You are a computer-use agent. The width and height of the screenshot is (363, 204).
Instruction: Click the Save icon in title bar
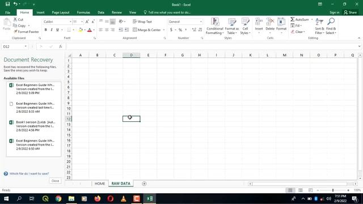[7, 4]
